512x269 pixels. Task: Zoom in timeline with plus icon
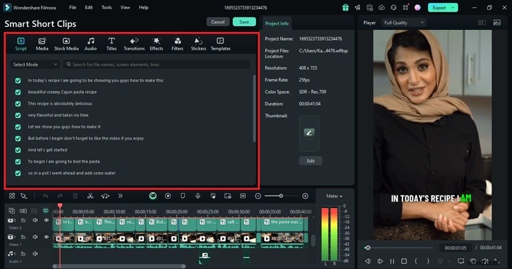tap(305, 196)
